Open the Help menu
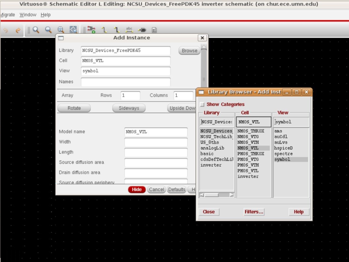Screen dimensions: 349x262 [x=45, y=14]
